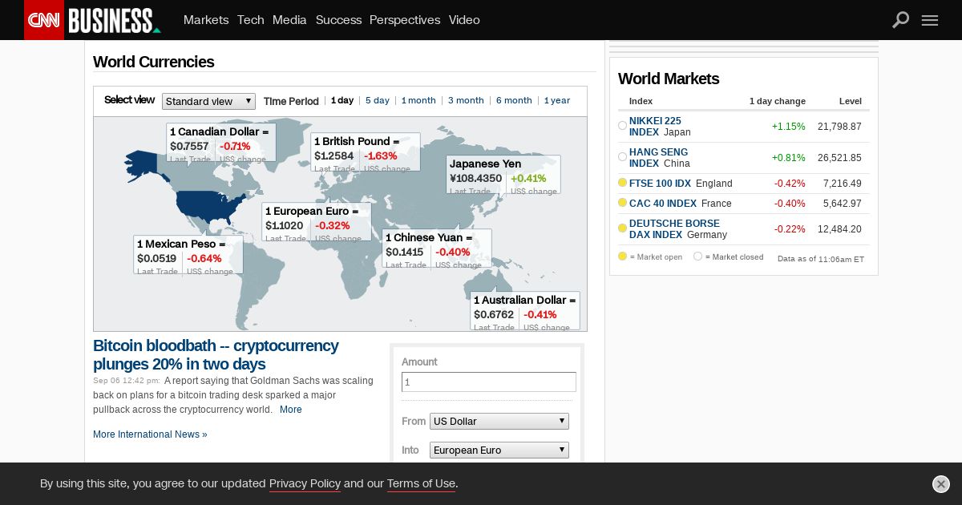Viewport: 962px width, 505px height.
Task: Click the CAC 40 change -0.40%
Action: (790, 204)
